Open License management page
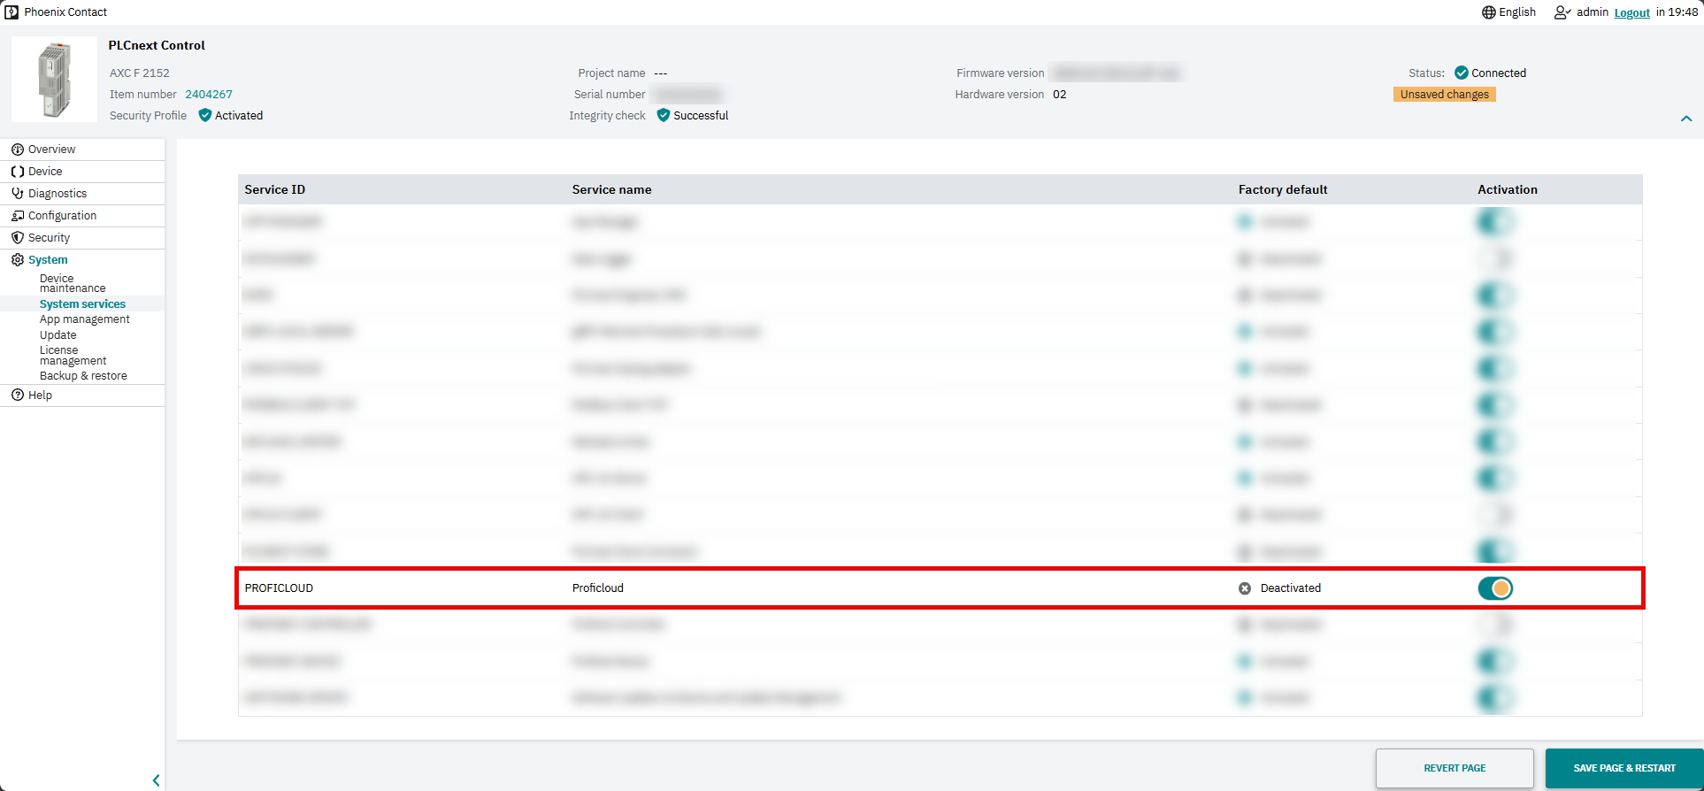This screenshot has width=1704, height=791. 73,356
